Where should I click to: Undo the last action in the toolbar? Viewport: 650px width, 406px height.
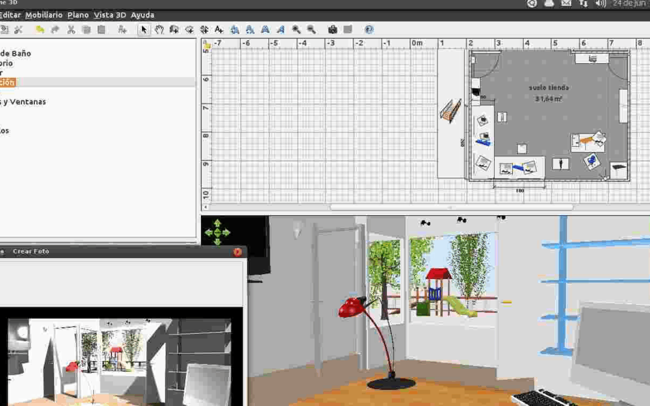pos(40,29)
